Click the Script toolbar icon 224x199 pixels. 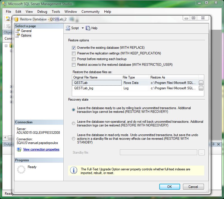point(68,28)
